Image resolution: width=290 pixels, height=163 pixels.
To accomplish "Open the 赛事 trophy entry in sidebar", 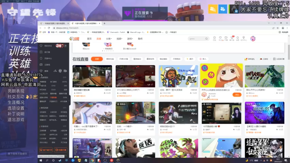I will tap(46, 71).
